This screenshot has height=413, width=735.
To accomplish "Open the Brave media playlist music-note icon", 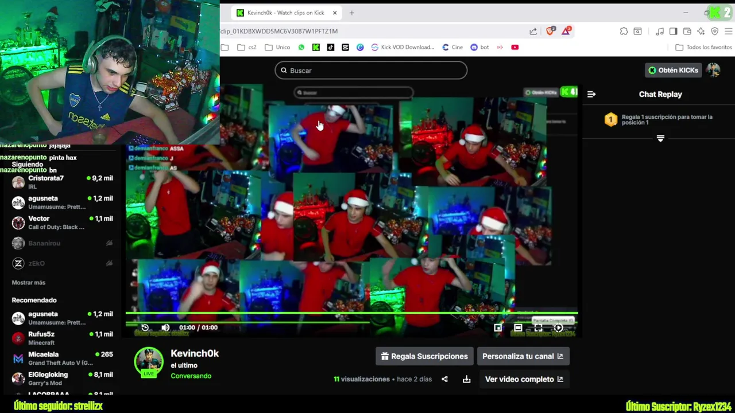I will pyautogui.click(x=660, y=31).
